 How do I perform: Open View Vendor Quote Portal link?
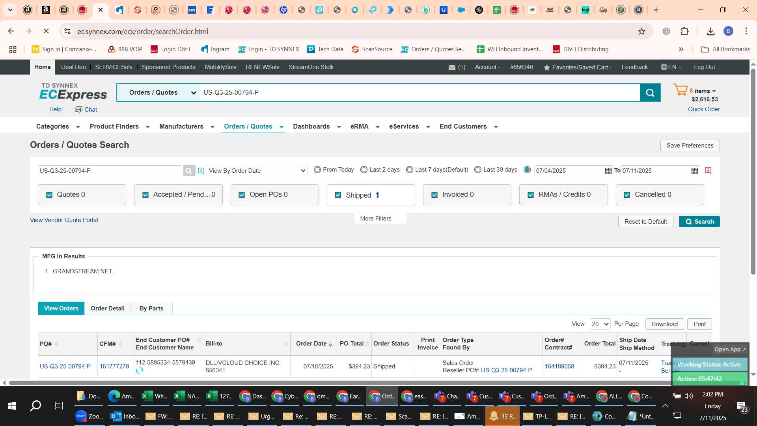(64, 220)
